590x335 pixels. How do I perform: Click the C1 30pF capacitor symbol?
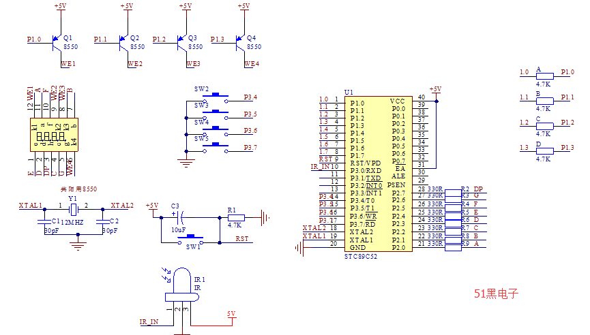pos(44,221)
